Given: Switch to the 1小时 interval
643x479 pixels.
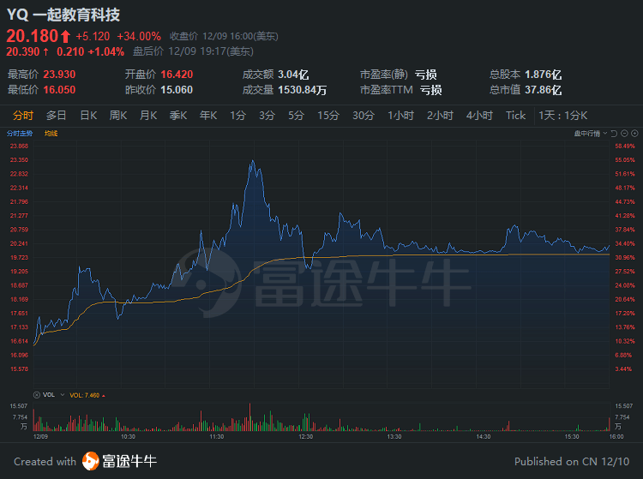Looking at the screenshot, I should point(400,116).
